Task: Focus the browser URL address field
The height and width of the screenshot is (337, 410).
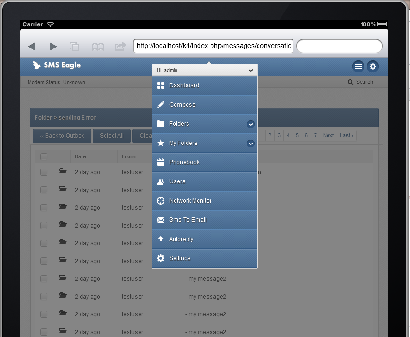Action: pos(213,46)
